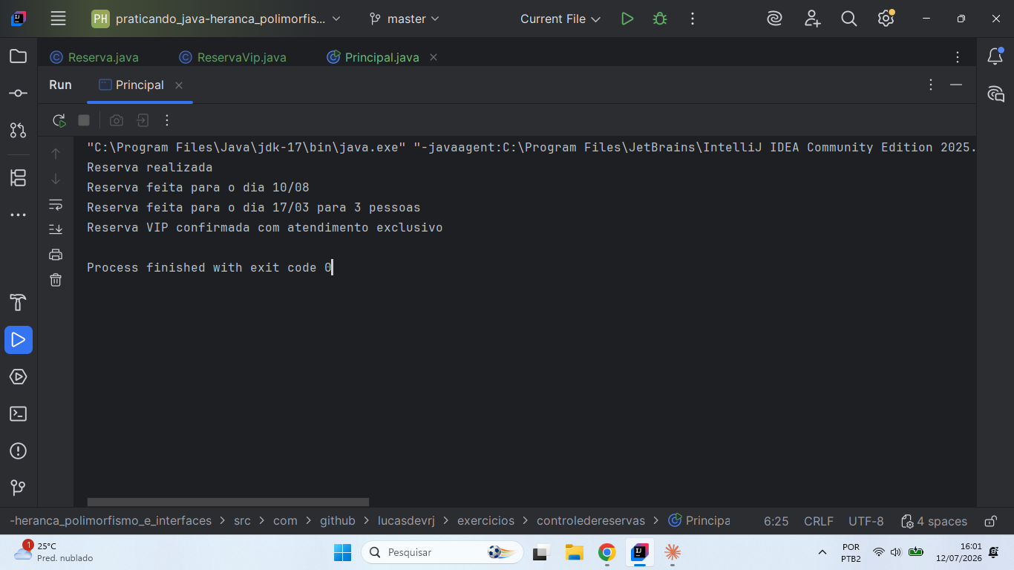Click the UTF-8 encoding button

[866, 521]
